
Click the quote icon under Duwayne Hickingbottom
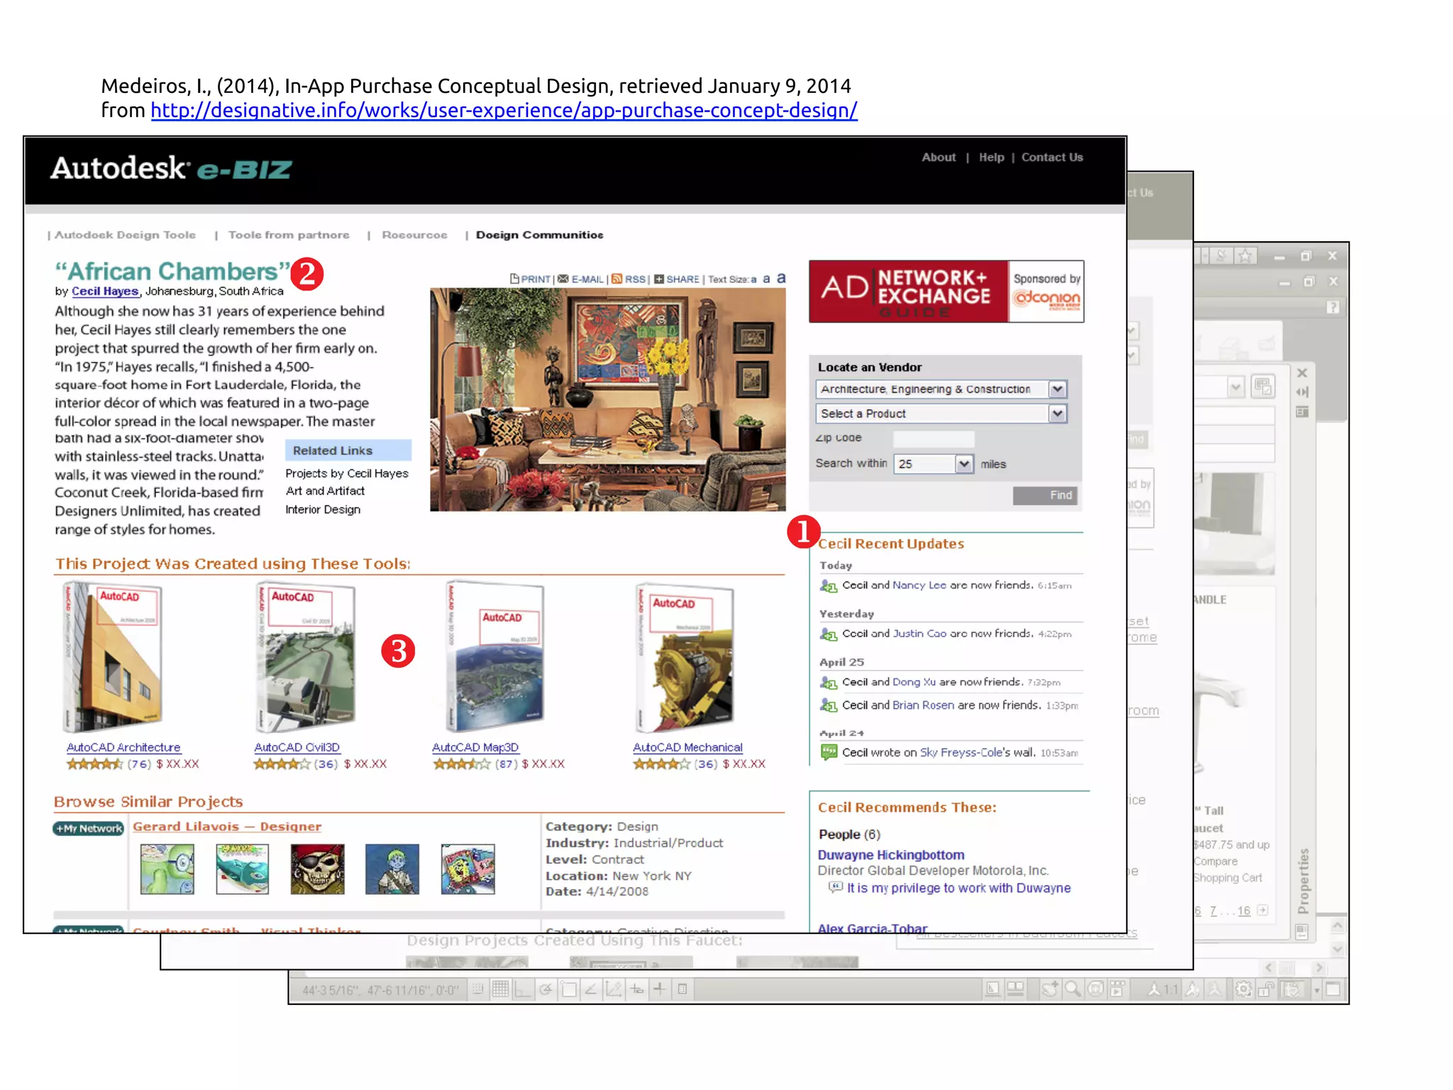pos(836,887)
